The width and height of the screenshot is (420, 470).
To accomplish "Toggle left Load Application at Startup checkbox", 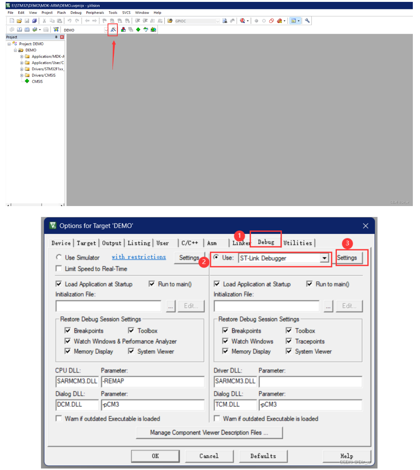I will point(59,284).
